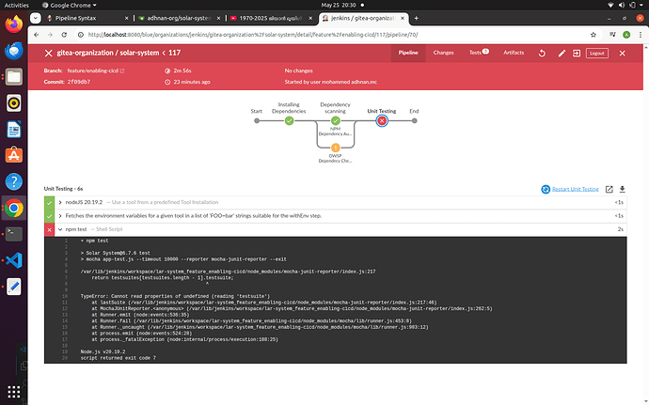This screenshot has height=405, width=649.
Task: Open Text Editor from the dock
Action: pyautogui.click(x=14, y=287)
